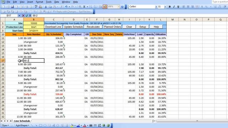Expand the Undo history dropdown arrow
The image size is (228, 128).
tap(69, 7)
